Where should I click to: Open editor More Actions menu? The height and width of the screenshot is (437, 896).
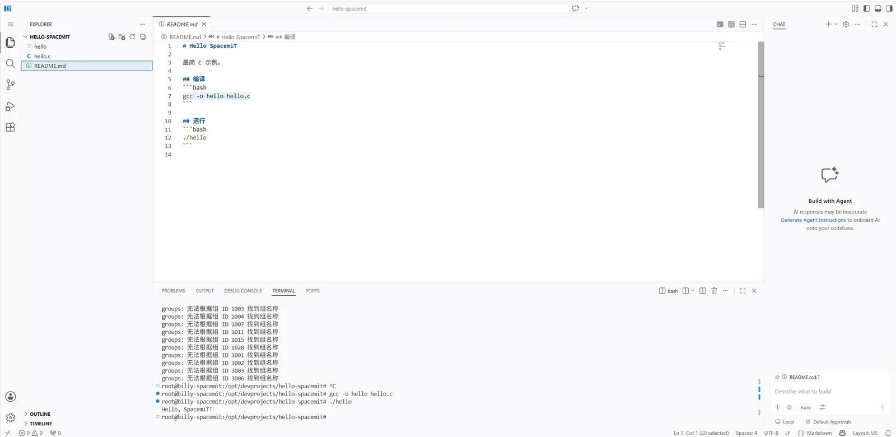[754, 24]
